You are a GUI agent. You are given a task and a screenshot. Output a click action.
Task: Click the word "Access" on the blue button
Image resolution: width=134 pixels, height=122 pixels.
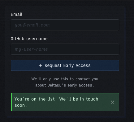(83, 65)
